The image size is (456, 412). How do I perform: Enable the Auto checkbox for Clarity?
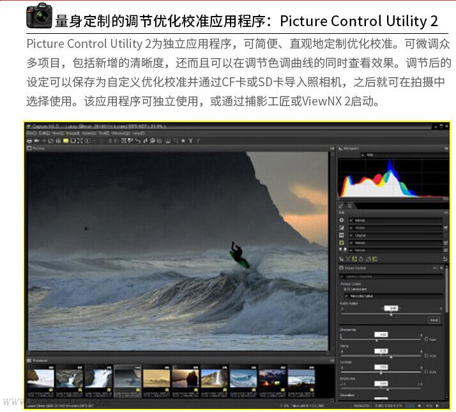[x=427, y=356]
